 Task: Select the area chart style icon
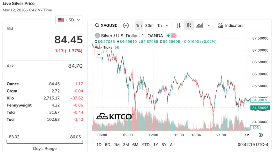click(200, 26)
